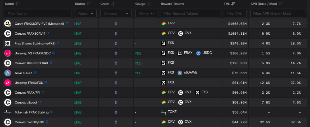
Task: Click the Uniswap V3 FRAX/USDC pool logo
Action: [x=8, y=53]
